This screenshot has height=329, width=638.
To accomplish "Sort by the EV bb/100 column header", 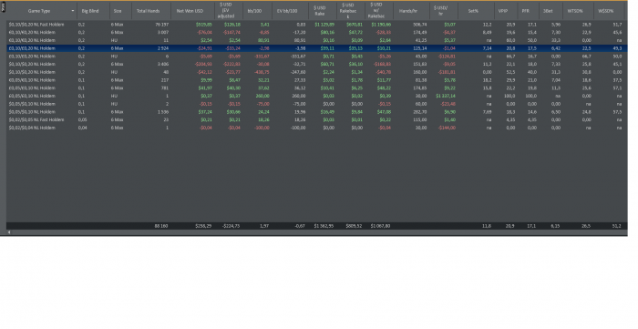I will coord(287,11).
